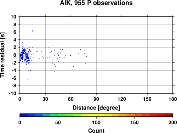This screenshot has height=133, width=177.
Task: Click the x-axis tick label '30'
Action: coord(45,99)
